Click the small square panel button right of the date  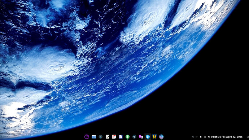(x=248, y=137)
